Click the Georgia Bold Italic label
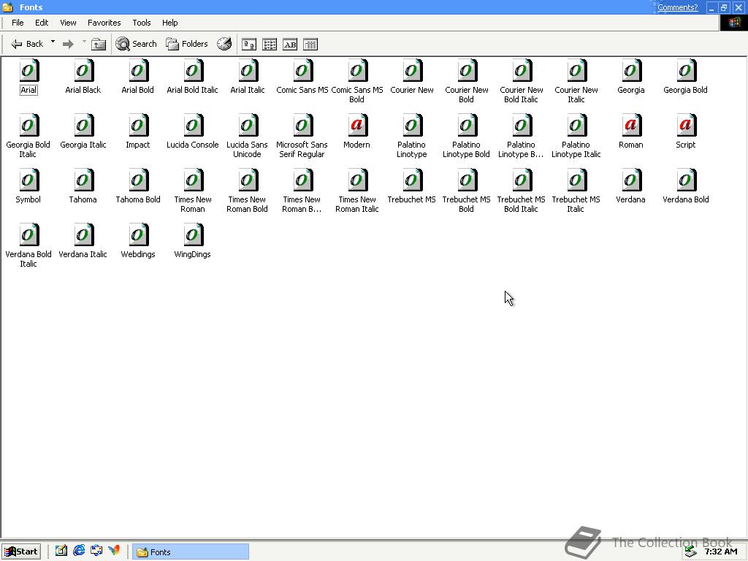Screen dimensions: 748x561 [x=28, y=149]
